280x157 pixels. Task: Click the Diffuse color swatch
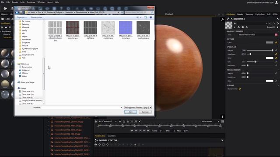point(269,43)
